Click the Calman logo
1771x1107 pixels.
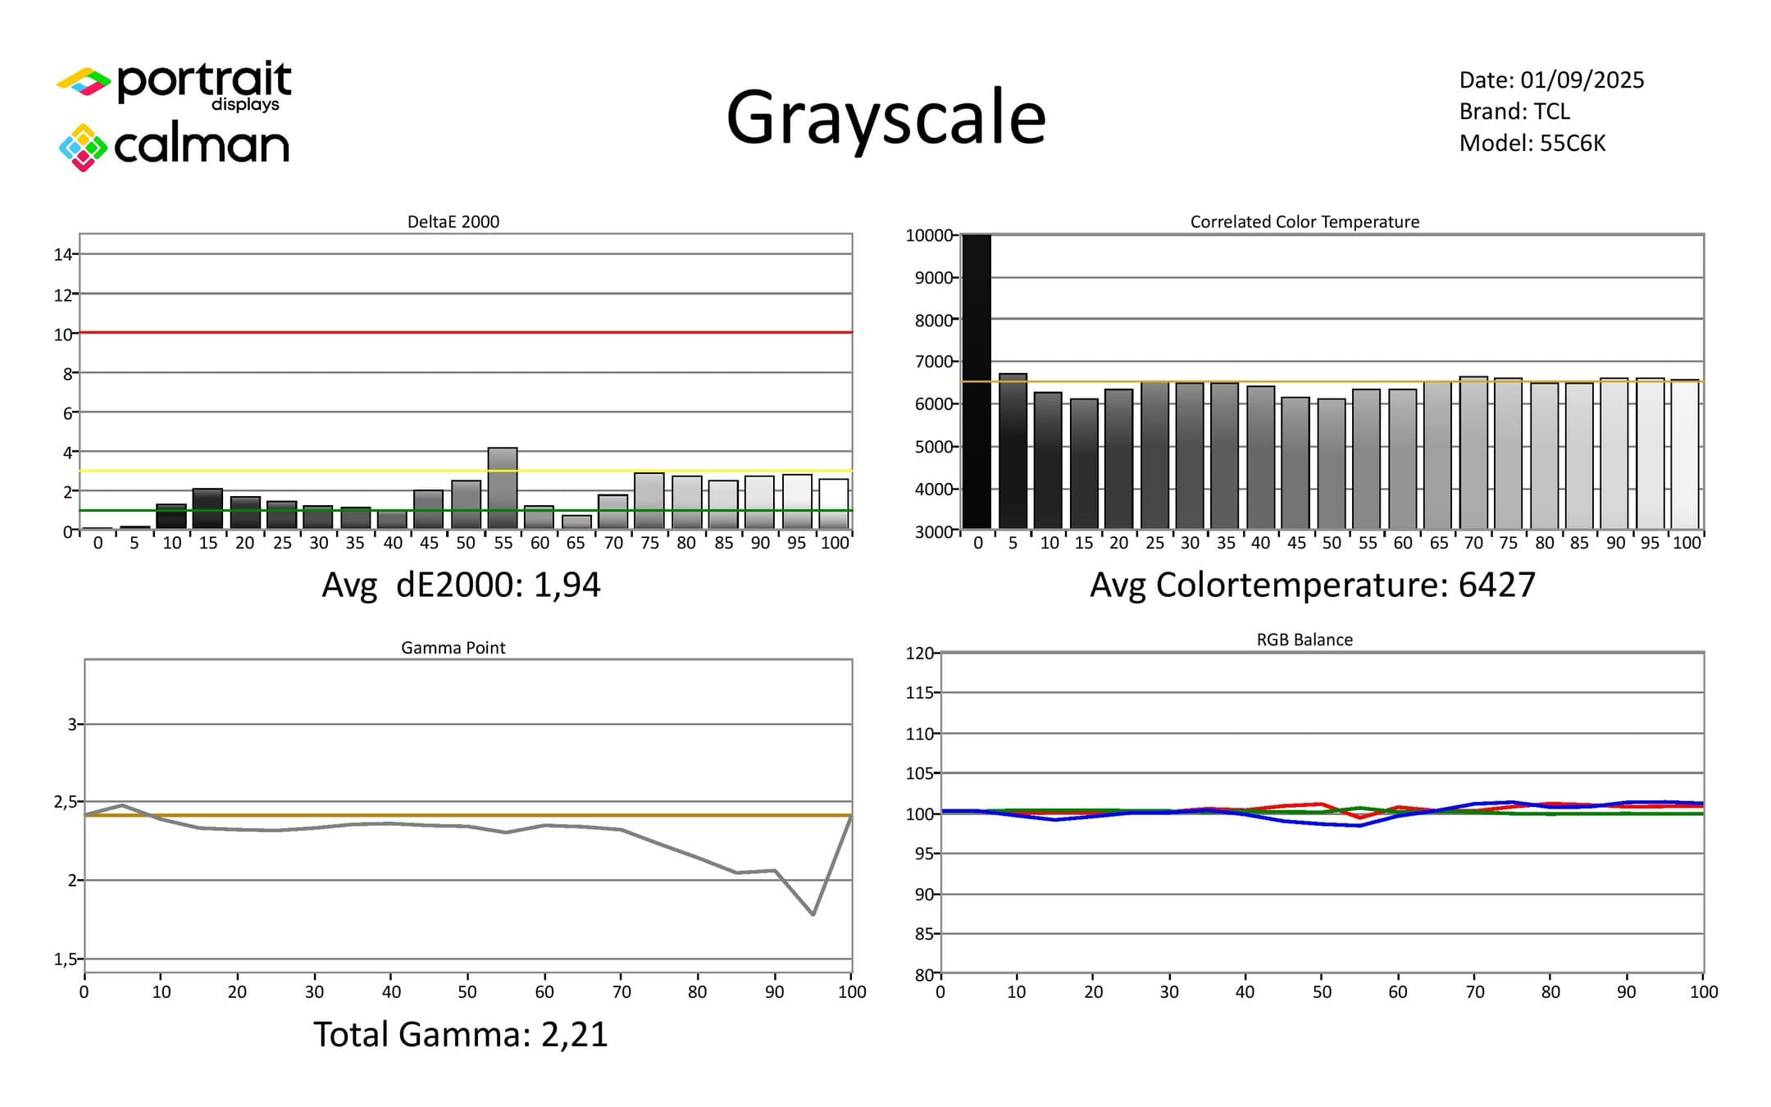click(174, 148)
